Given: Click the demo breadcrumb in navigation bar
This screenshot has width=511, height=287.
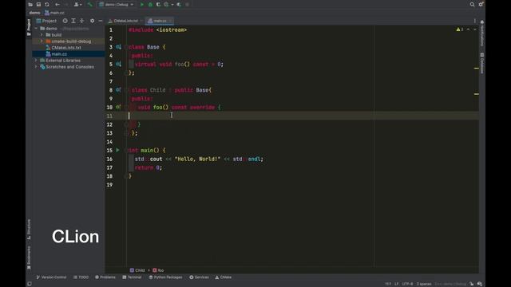Looking at the screenshot, I should (34, 13).
